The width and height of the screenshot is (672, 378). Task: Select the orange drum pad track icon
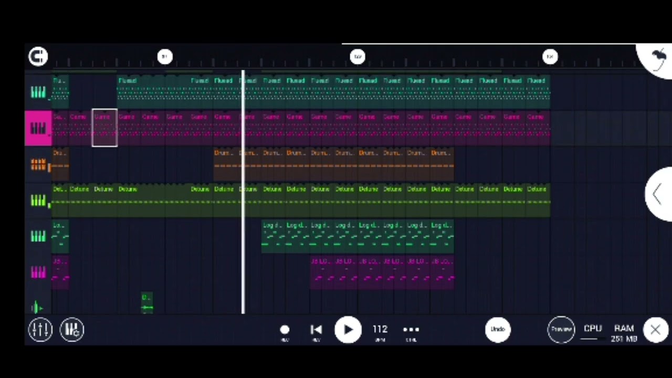38,164
